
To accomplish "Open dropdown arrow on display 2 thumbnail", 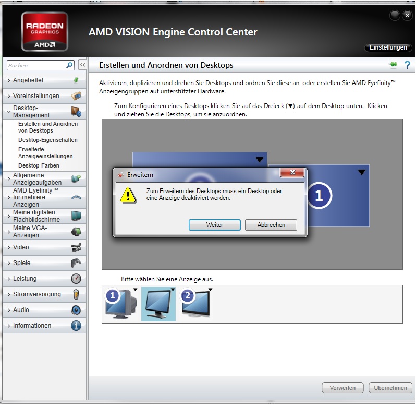I will coord(210,290).
